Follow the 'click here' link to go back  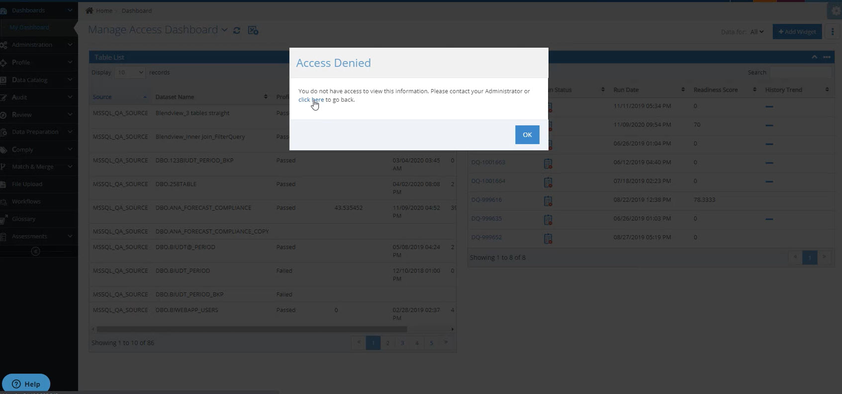click(x=311, y=100)
